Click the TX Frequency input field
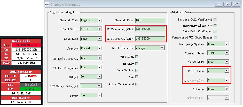Image resolution: width=243 pixels, height=107 pixels. [x=150, y=39]
